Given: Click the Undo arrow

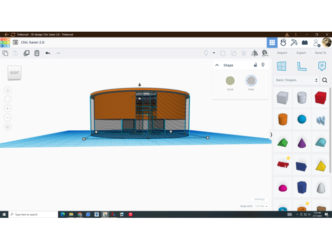Looking at the screenshot, I should pyautogui.click(x=48, y=53).
